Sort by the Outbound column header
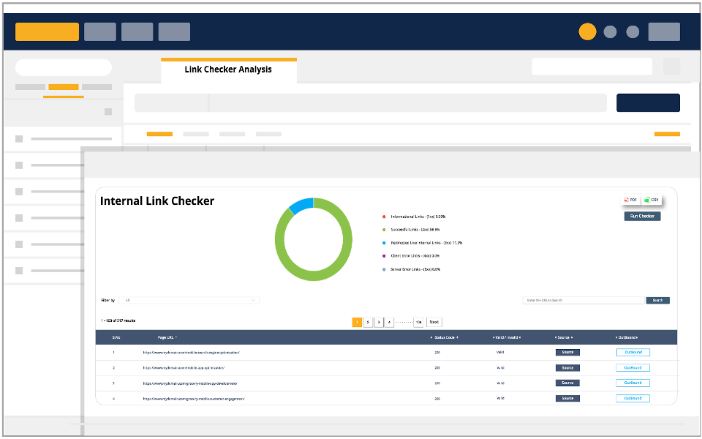 pos(627,337)
